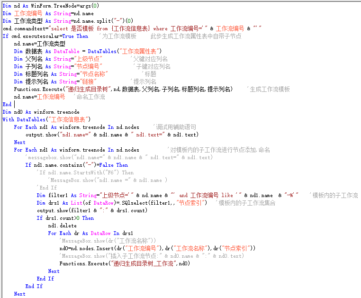Image resolution: width=361 pixels, height=298 pixels.
Task: Click the line with nd.name.split("-")(0)
Action: click(x=68, y=21)
